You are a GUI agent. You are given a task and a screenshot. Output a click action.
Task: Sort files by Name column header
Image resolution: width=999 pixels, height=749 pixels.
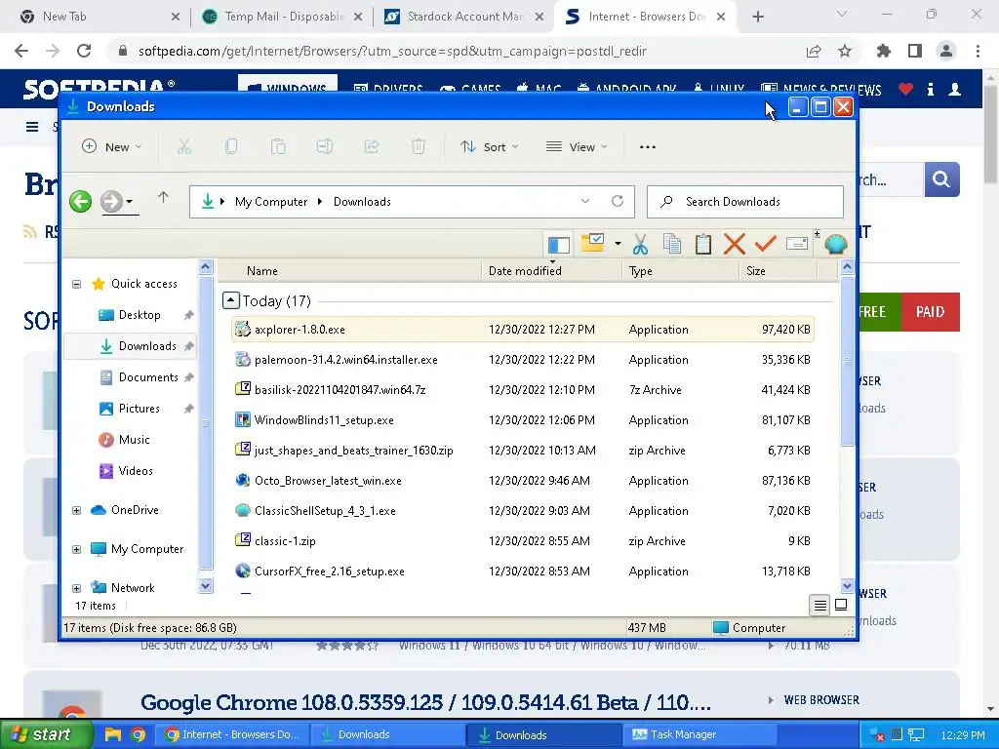(x=349, y=271)
